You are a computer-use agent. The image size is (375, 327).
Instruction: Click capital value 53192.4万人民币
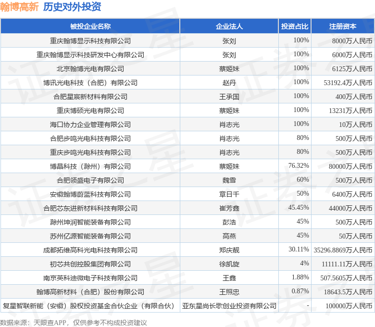pos(348,83)
